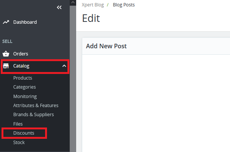Click the Blog Posts breadcrumb link
The height and width of the screenshot is (152, 230).
click(x=124, y=5)
